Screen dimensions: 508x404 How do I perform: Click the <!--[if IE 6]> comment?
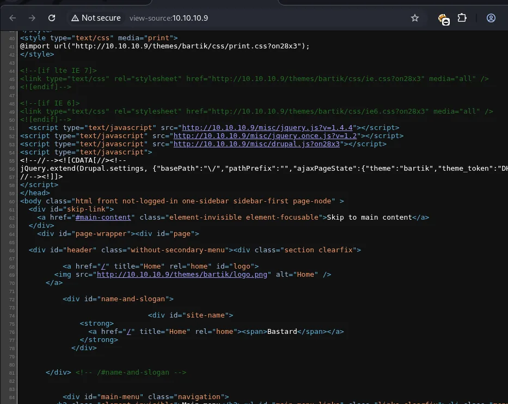50,103
